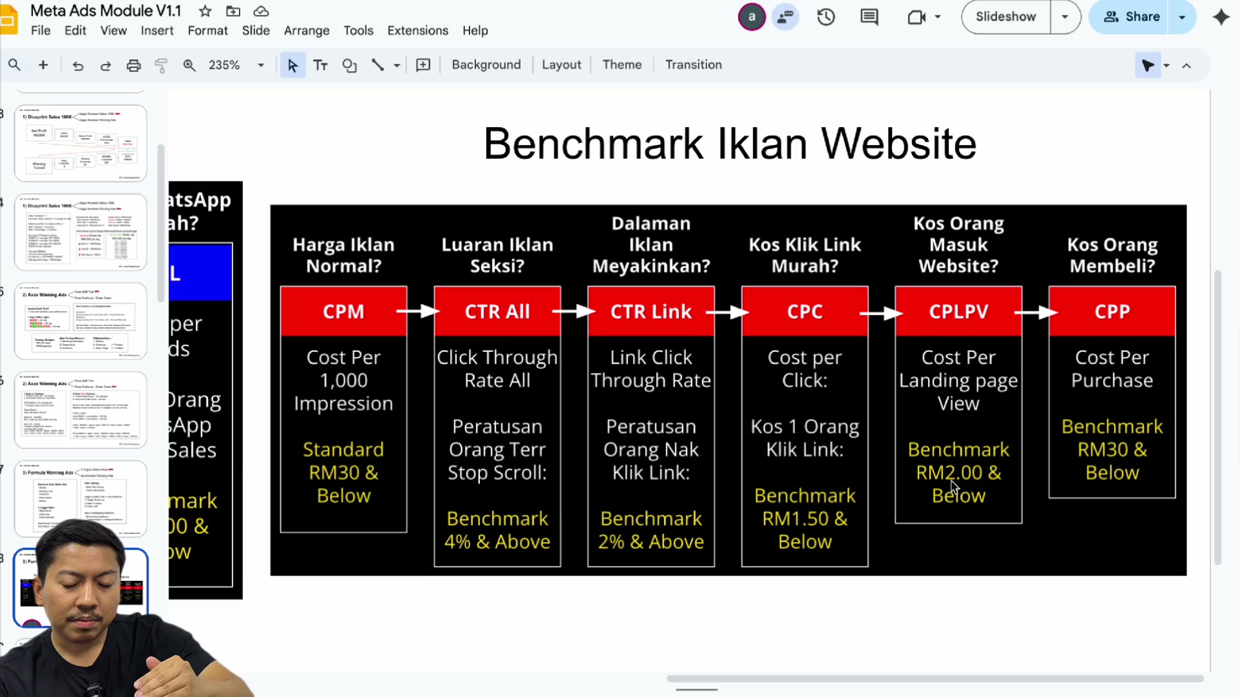Check the cloud save status icon
The height and width of the screenshot is (697, 1240).
pyautogui.click(x=261, y=11)
